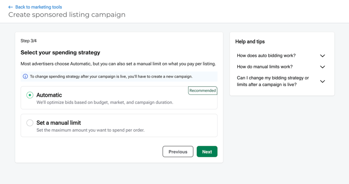
Task: Click How do manual limits work text
Action: (x=265, y=67)
